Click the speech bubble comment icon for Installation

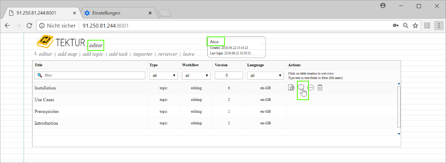click(x=301, y=87)
